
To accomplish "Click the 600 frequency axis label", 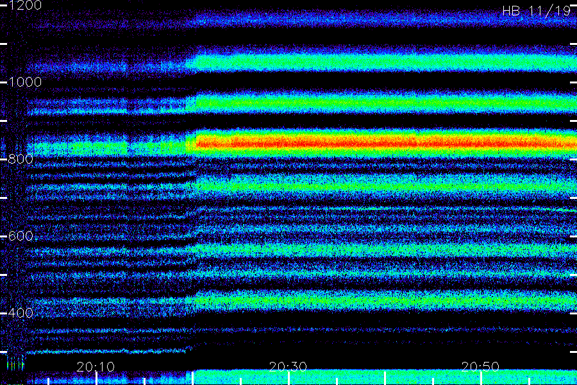I will click(21, 235).
